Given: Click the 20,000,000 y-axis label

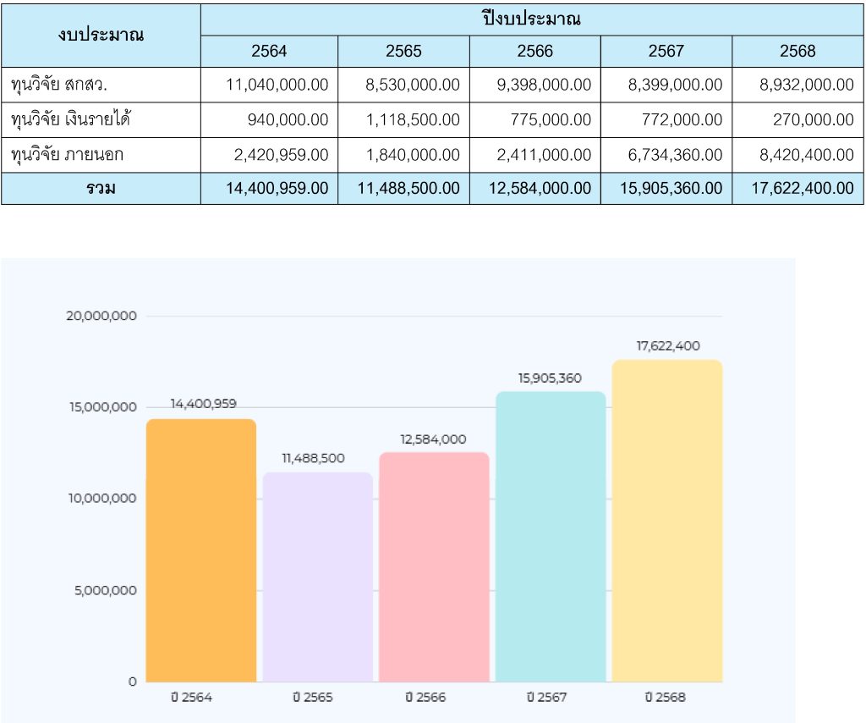Looking at the screenshot, I should pos(101,316).
